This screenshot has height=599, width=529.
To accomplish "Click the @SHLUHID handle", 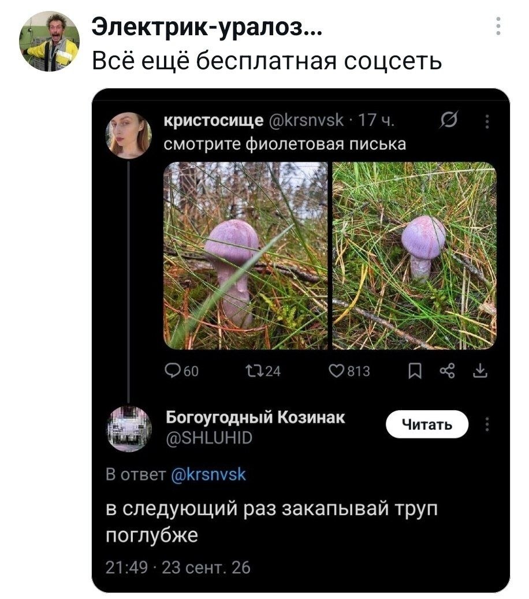I will click(x=209, y=438).
